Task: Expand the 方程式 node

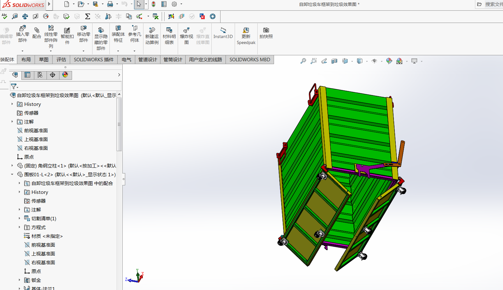Action: pos(20,227)
